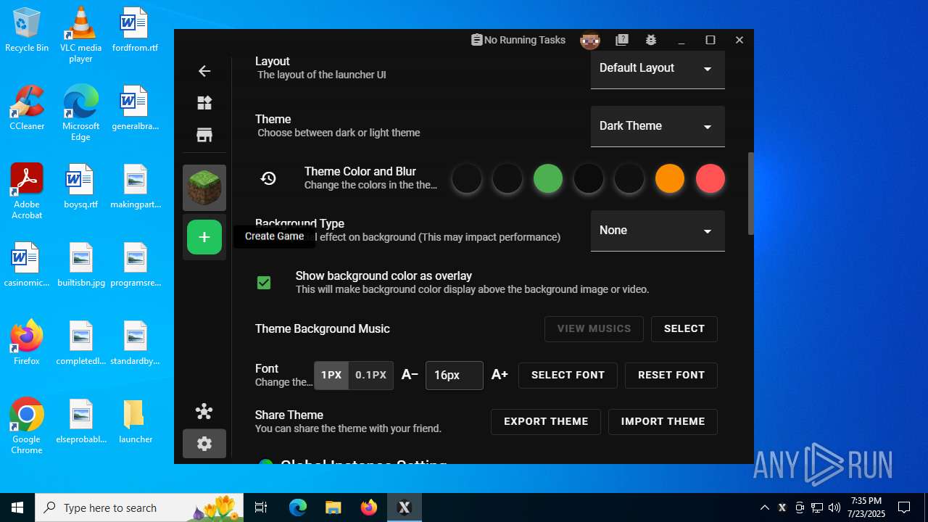Pick the green theme color swatch
Screen dimensions: 928x522
[548, 178]
